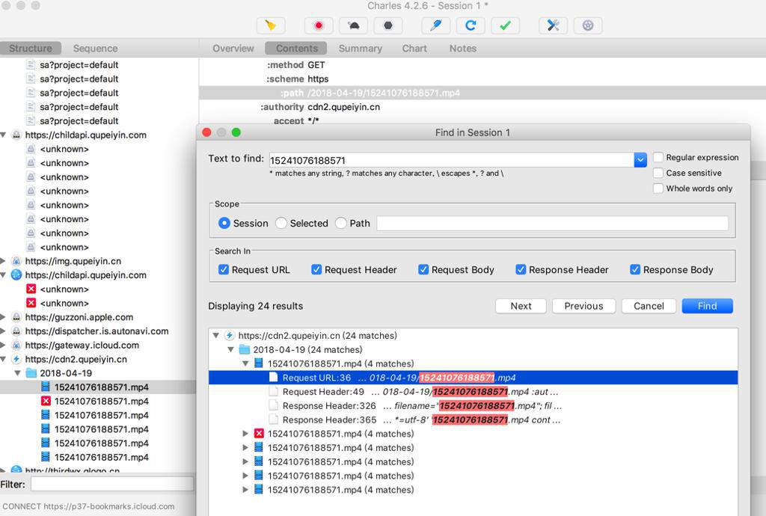Open the Chart tab
Screen dimensions: 766x516
coord(414,49)
